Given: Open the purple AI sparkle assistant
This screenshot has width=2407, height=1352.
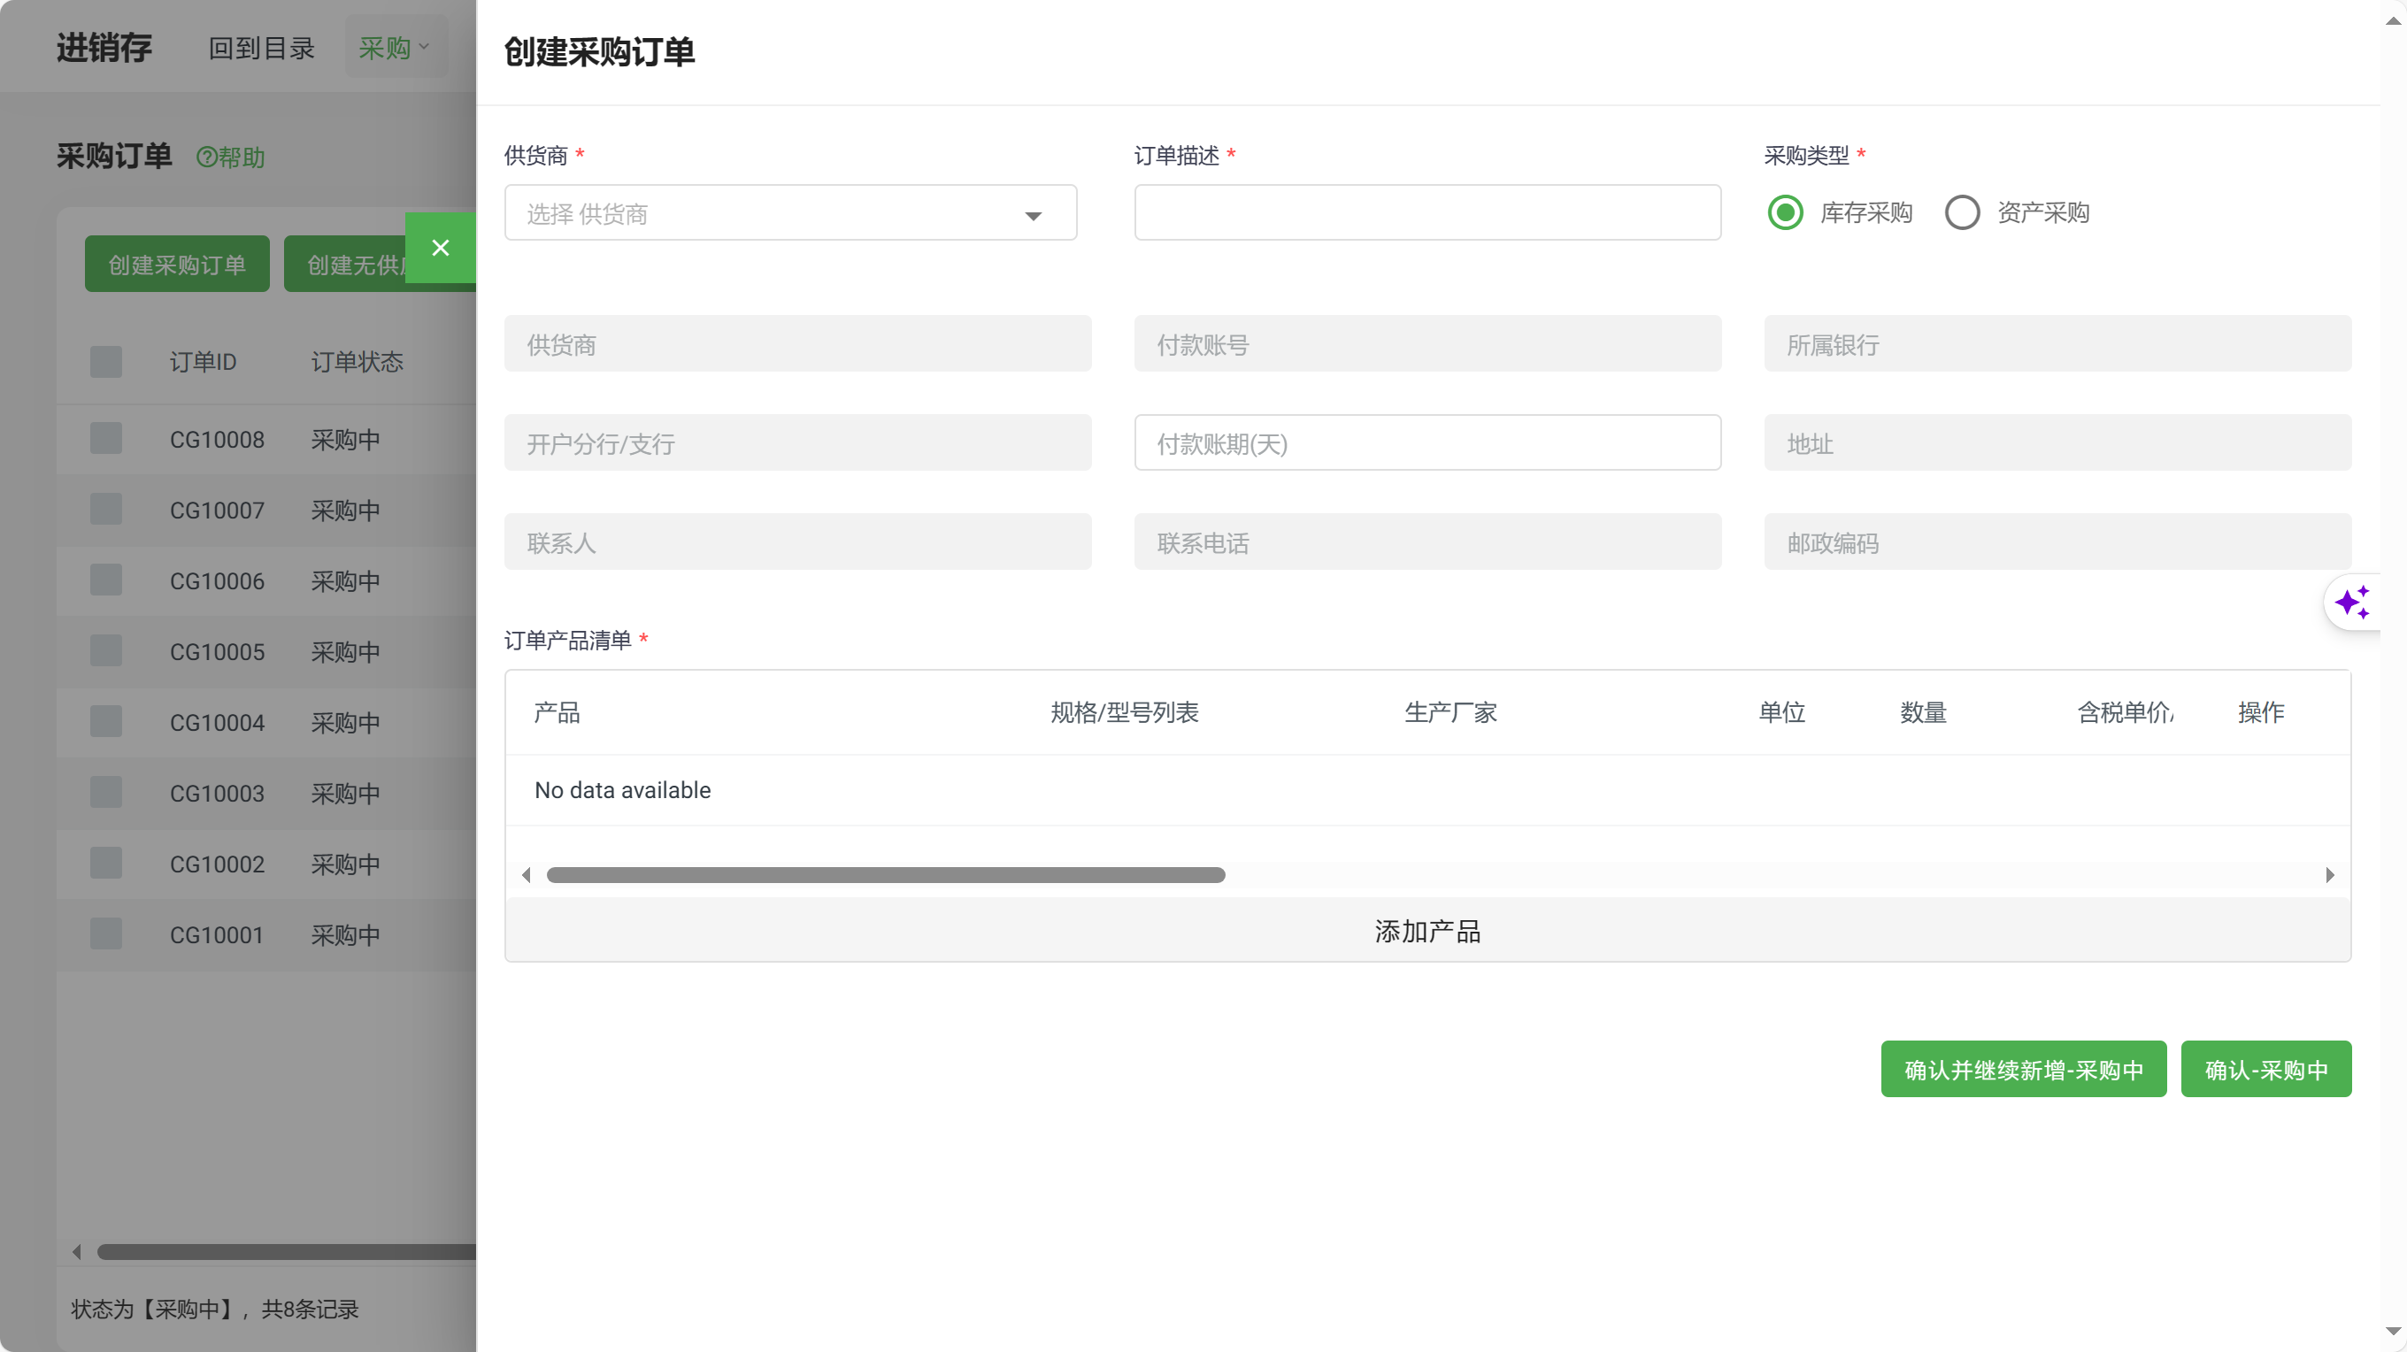Looking at the screenshot, I should tap(2352, 603).
